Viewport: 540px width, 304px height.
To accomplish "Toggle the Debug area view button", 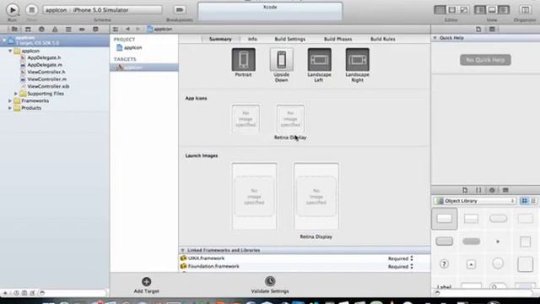I will tap(492, 9).
